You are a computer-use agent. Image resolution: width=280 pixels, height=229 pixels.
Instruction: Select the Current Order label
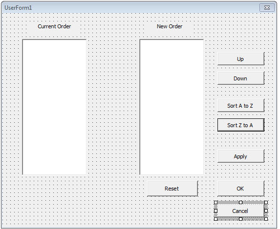tap(54, 26)
